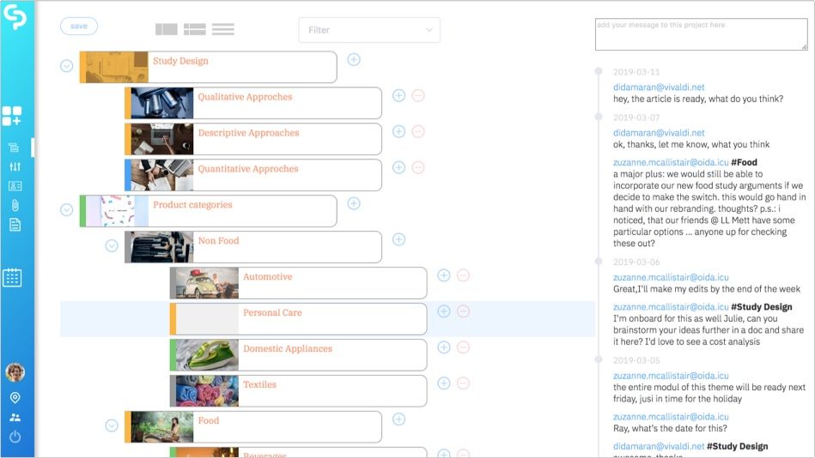This screenshot has width=815, height=458.
Task: Click the project message input box
Action: [x=701, y=35]
